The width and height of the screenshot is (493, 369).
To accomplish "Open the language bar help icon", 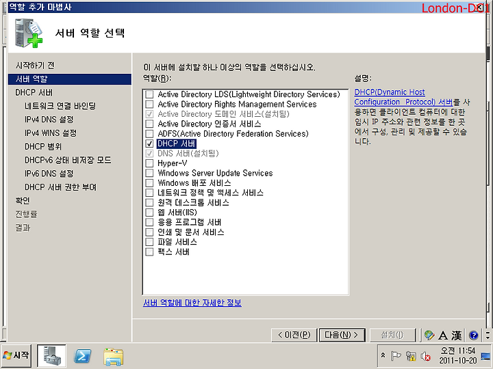I will [x=473, y=336].
